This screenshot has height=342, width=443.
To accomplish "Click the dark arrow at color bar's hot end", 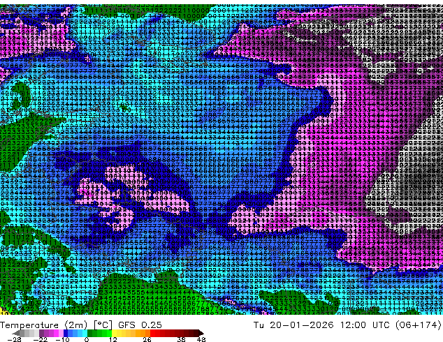I will pos(201,333).
